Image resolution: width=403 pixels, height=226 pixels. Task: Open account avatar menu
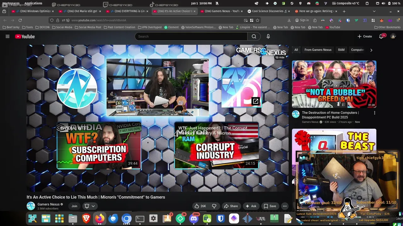point(393,36)
